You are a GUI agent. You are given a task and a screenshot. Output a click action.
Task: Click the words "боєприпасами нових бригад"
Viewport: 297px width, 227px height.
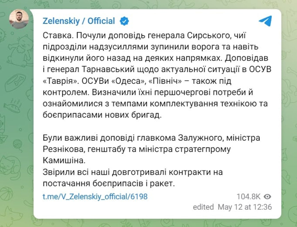[x=102, y=115]
